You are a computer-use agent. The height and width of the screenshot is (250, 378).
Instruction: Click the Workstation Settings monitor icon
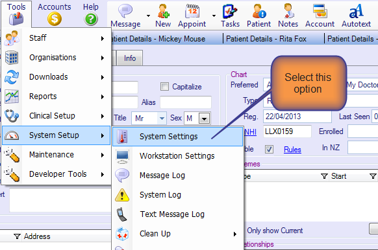coord(123,156)
